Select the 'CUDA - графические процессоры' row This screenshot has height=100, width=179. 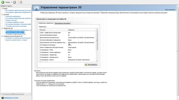coord(68,33)
